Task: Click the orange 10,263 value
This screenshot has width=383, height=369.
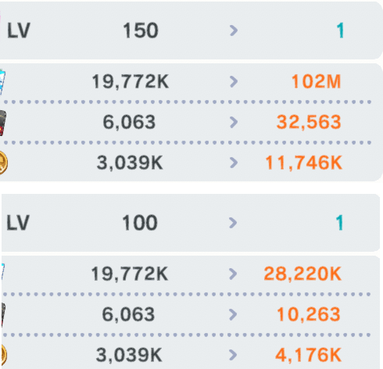Action: tap(309, 314)
